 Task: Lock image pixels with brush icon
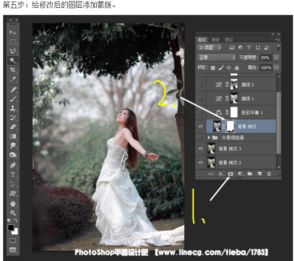(x=221, y=68)
